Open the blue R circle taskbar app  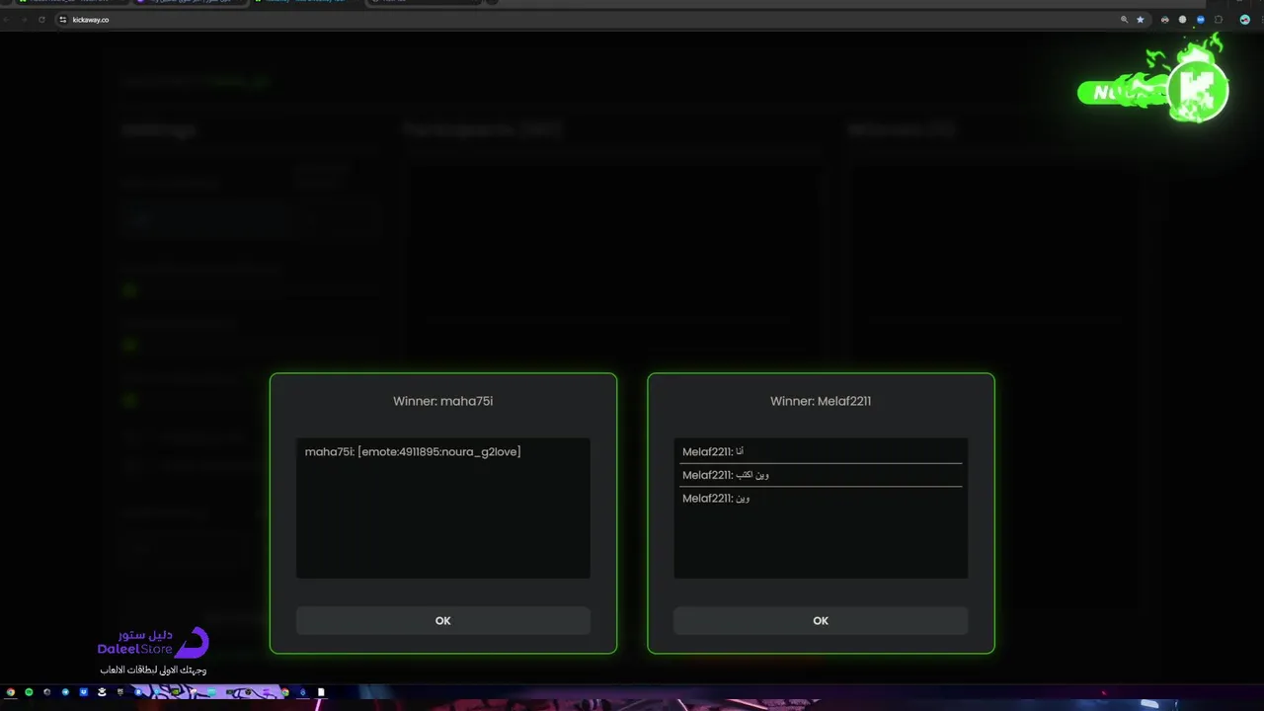pos(138,692)
